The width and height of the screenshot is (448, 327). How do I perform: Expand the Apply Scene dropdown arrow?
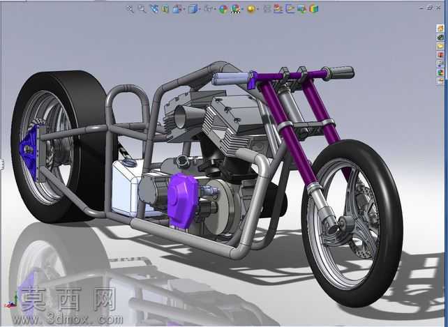[x=242, y=9]
